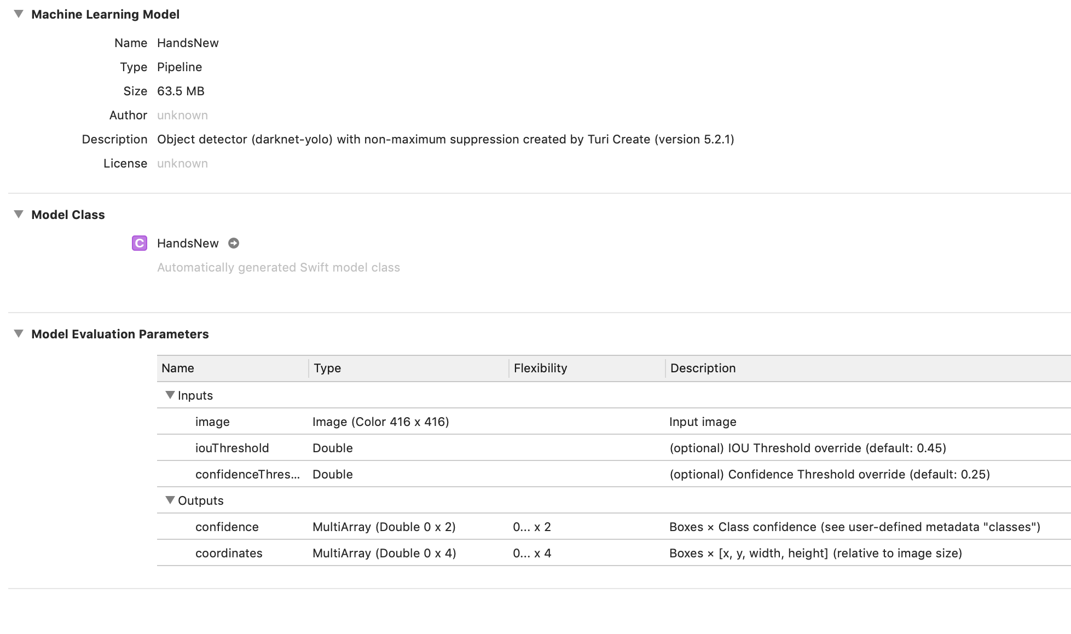Click the unknown Author field
1071x634 pixels.
(182, 115)
